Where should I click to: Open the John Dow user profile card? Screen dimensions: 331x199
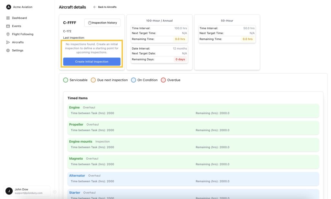click(27, 191)
